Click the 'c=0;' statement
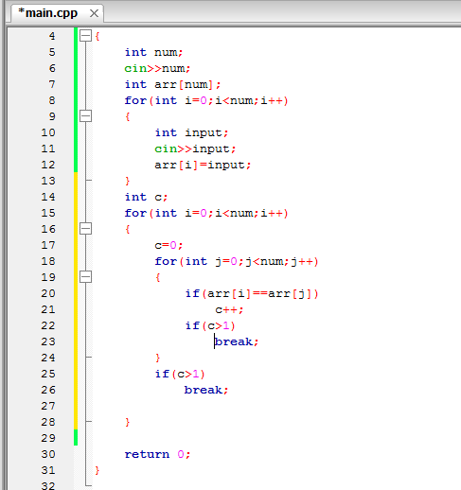 (168, 245)
